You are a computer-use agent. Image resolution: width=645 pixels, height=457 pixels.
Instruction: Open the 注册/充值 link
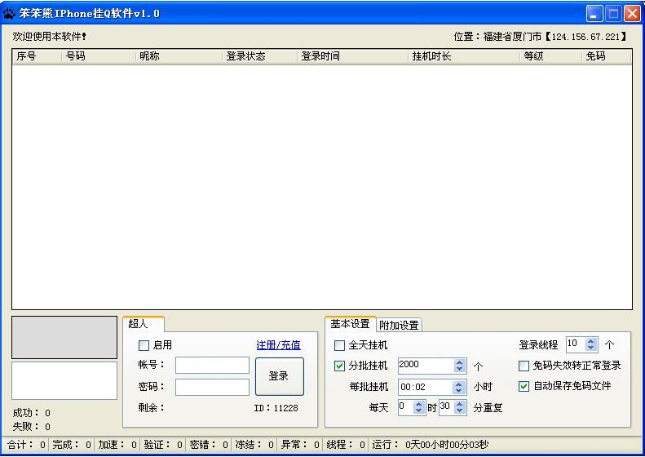click(x=278, y=345)
